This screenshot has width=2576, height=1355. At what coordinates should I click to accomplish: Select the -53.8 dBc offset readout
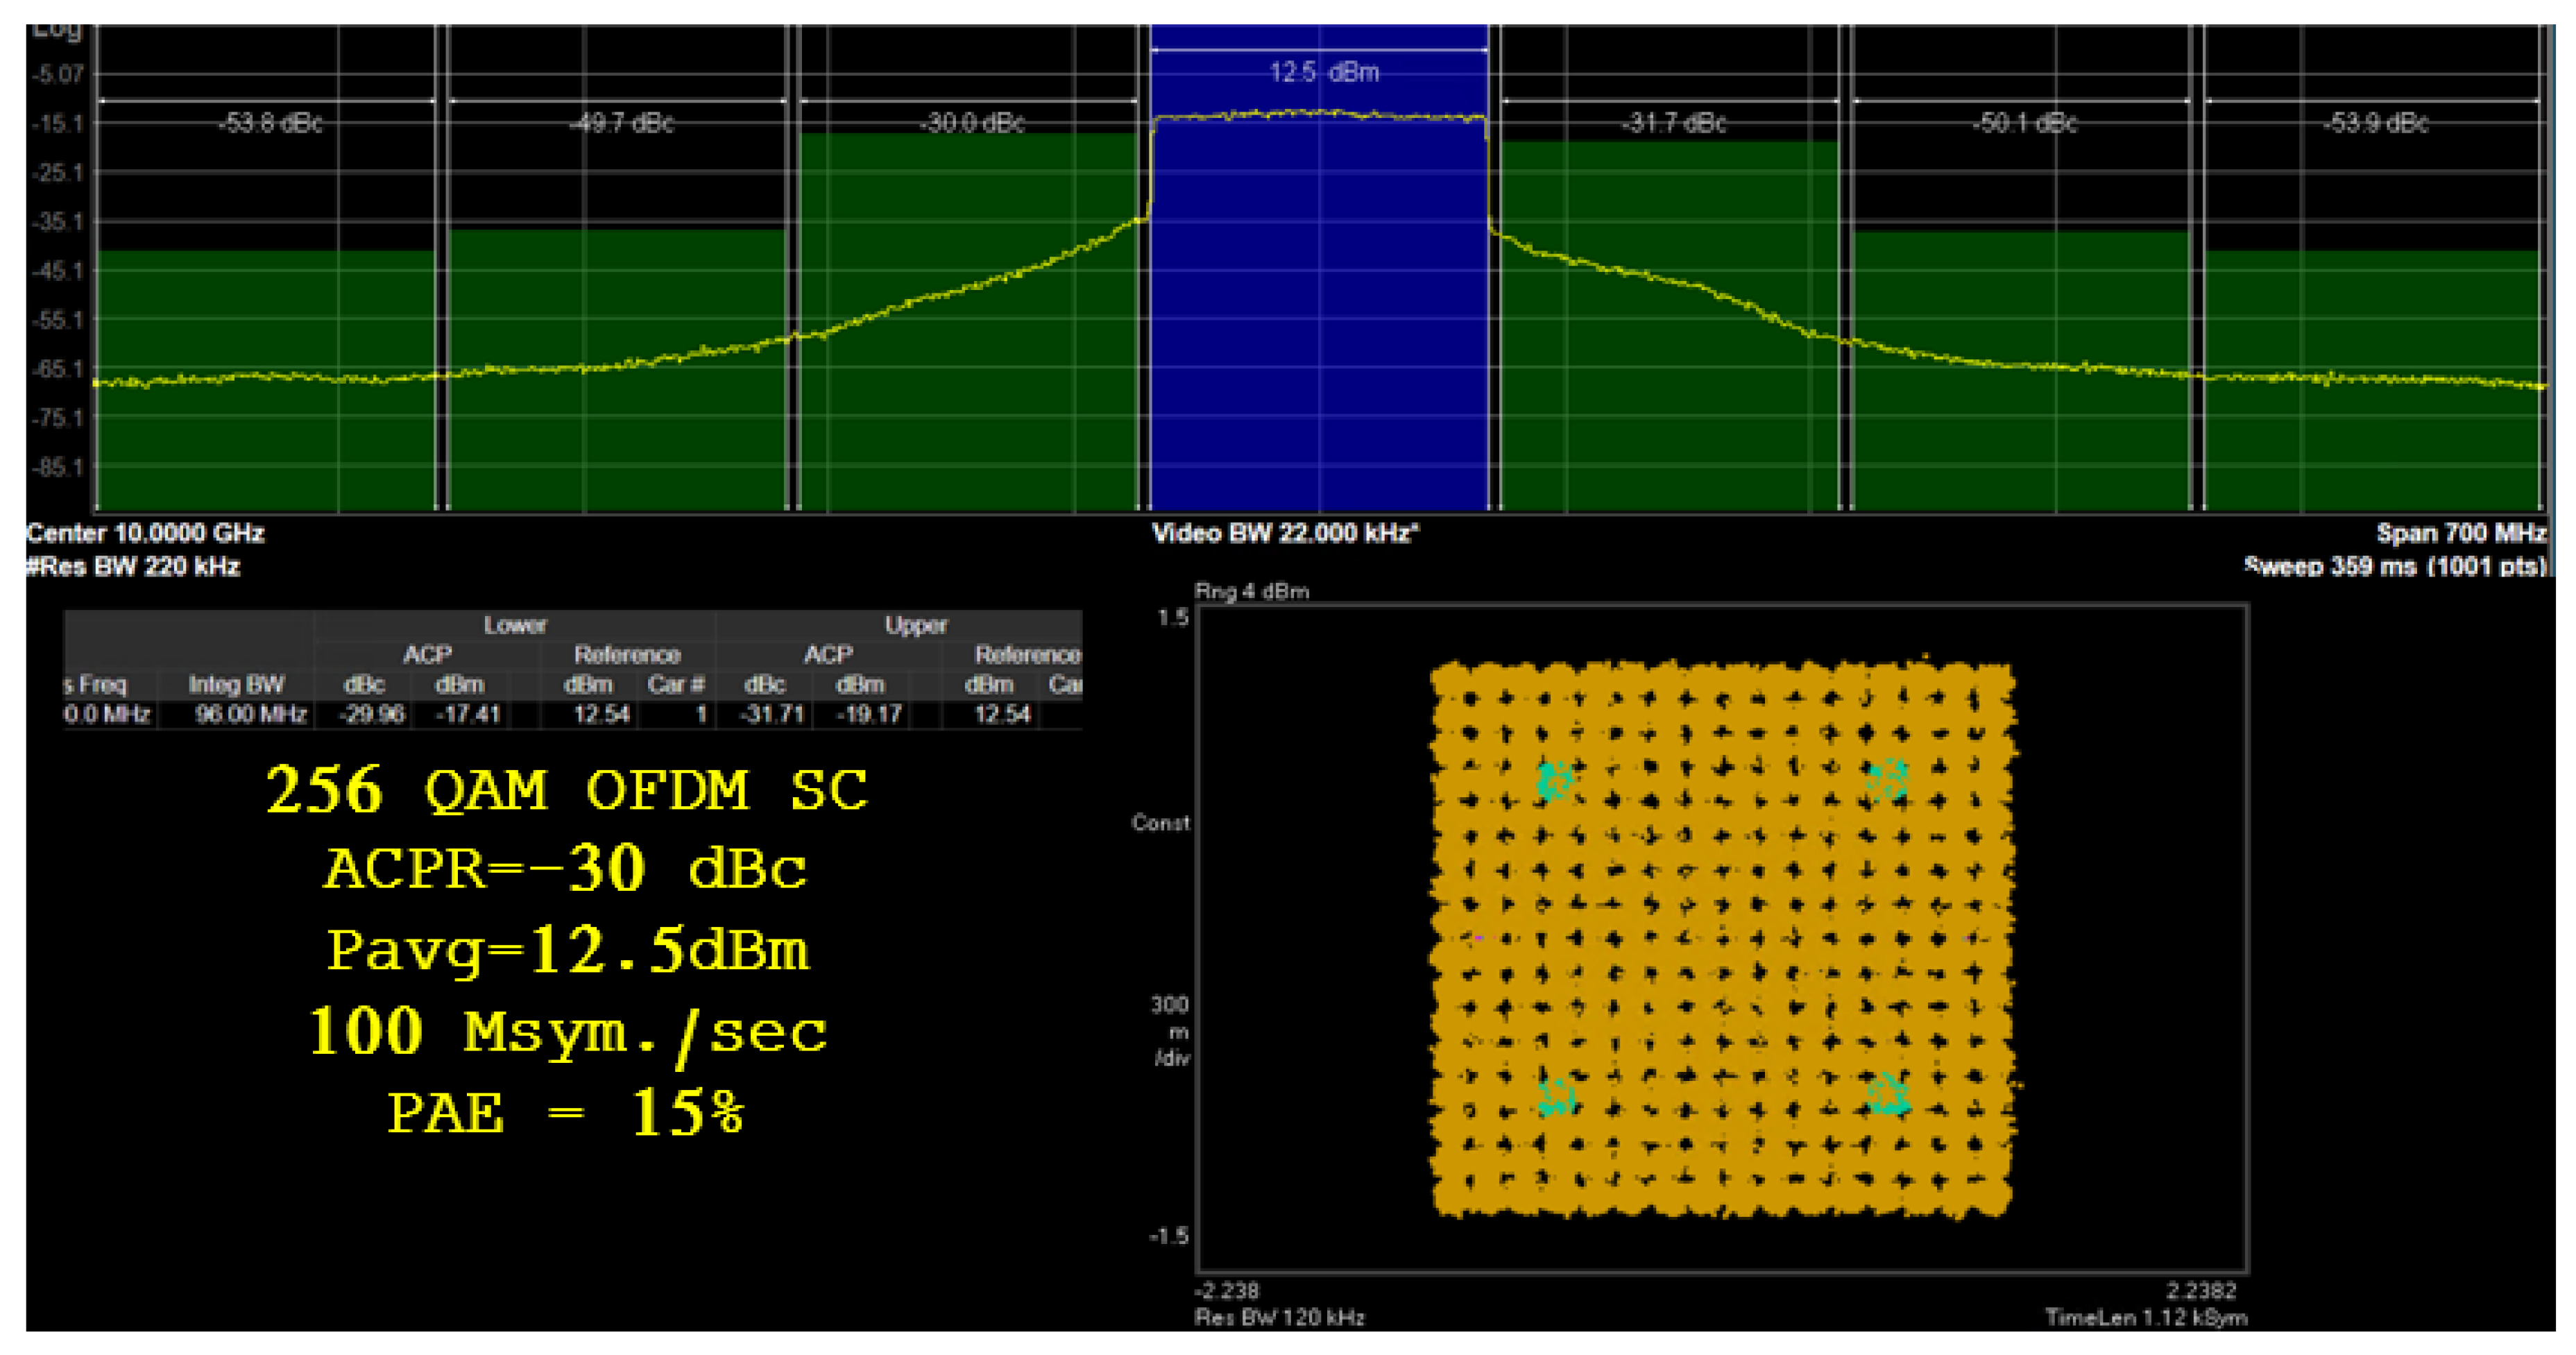[x=270, y=123]
